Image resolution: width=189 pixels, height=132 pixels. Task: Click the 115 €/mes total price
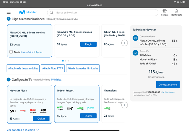156,72
